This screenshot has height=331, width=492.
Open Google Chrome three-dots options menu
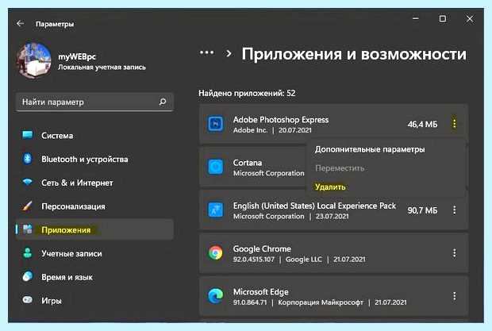pos(454,253)
